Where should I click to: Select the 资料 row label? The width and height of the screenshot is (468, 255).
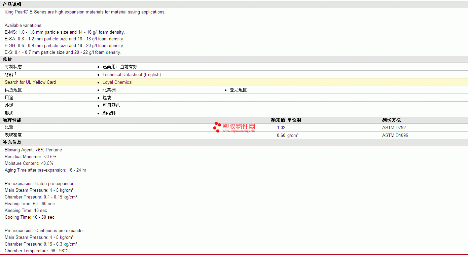9,75
